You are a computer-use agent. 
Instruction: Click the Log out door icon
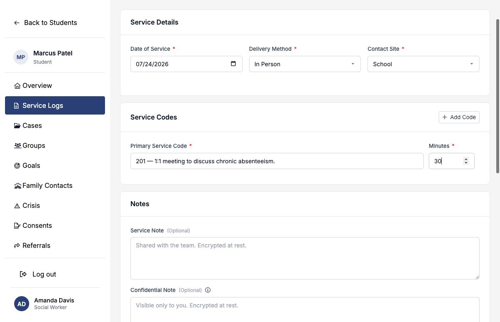point(23,274)
